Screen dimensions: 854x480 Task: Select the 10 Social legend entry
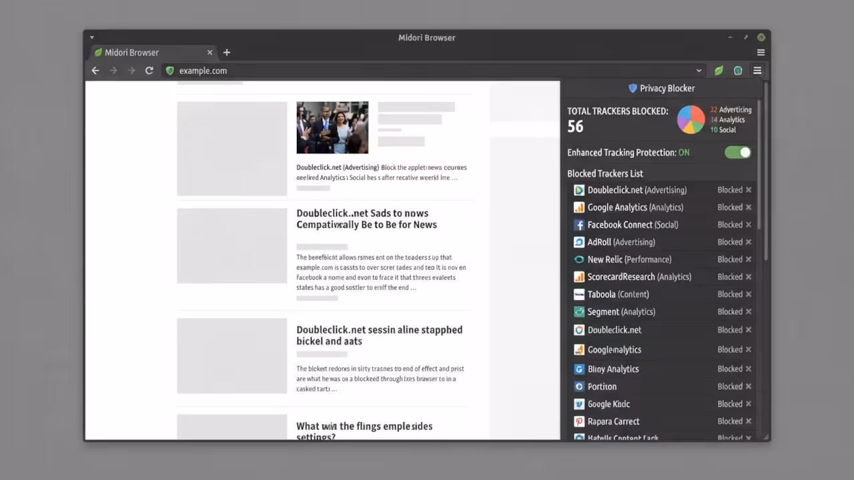coord(723,130)
